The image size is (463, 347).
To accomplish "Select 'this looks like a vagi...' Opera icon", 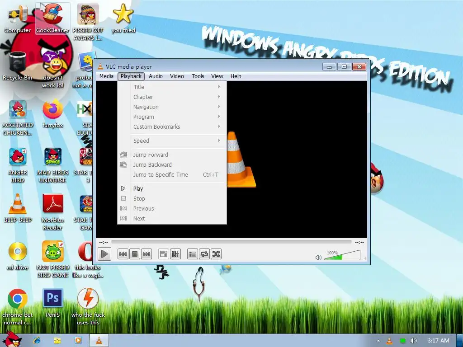I will click(85, 259).
